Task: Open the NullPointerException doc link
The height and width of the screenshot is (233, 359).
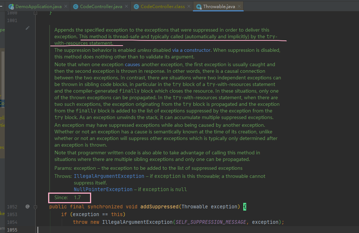Action: point(103,190)
